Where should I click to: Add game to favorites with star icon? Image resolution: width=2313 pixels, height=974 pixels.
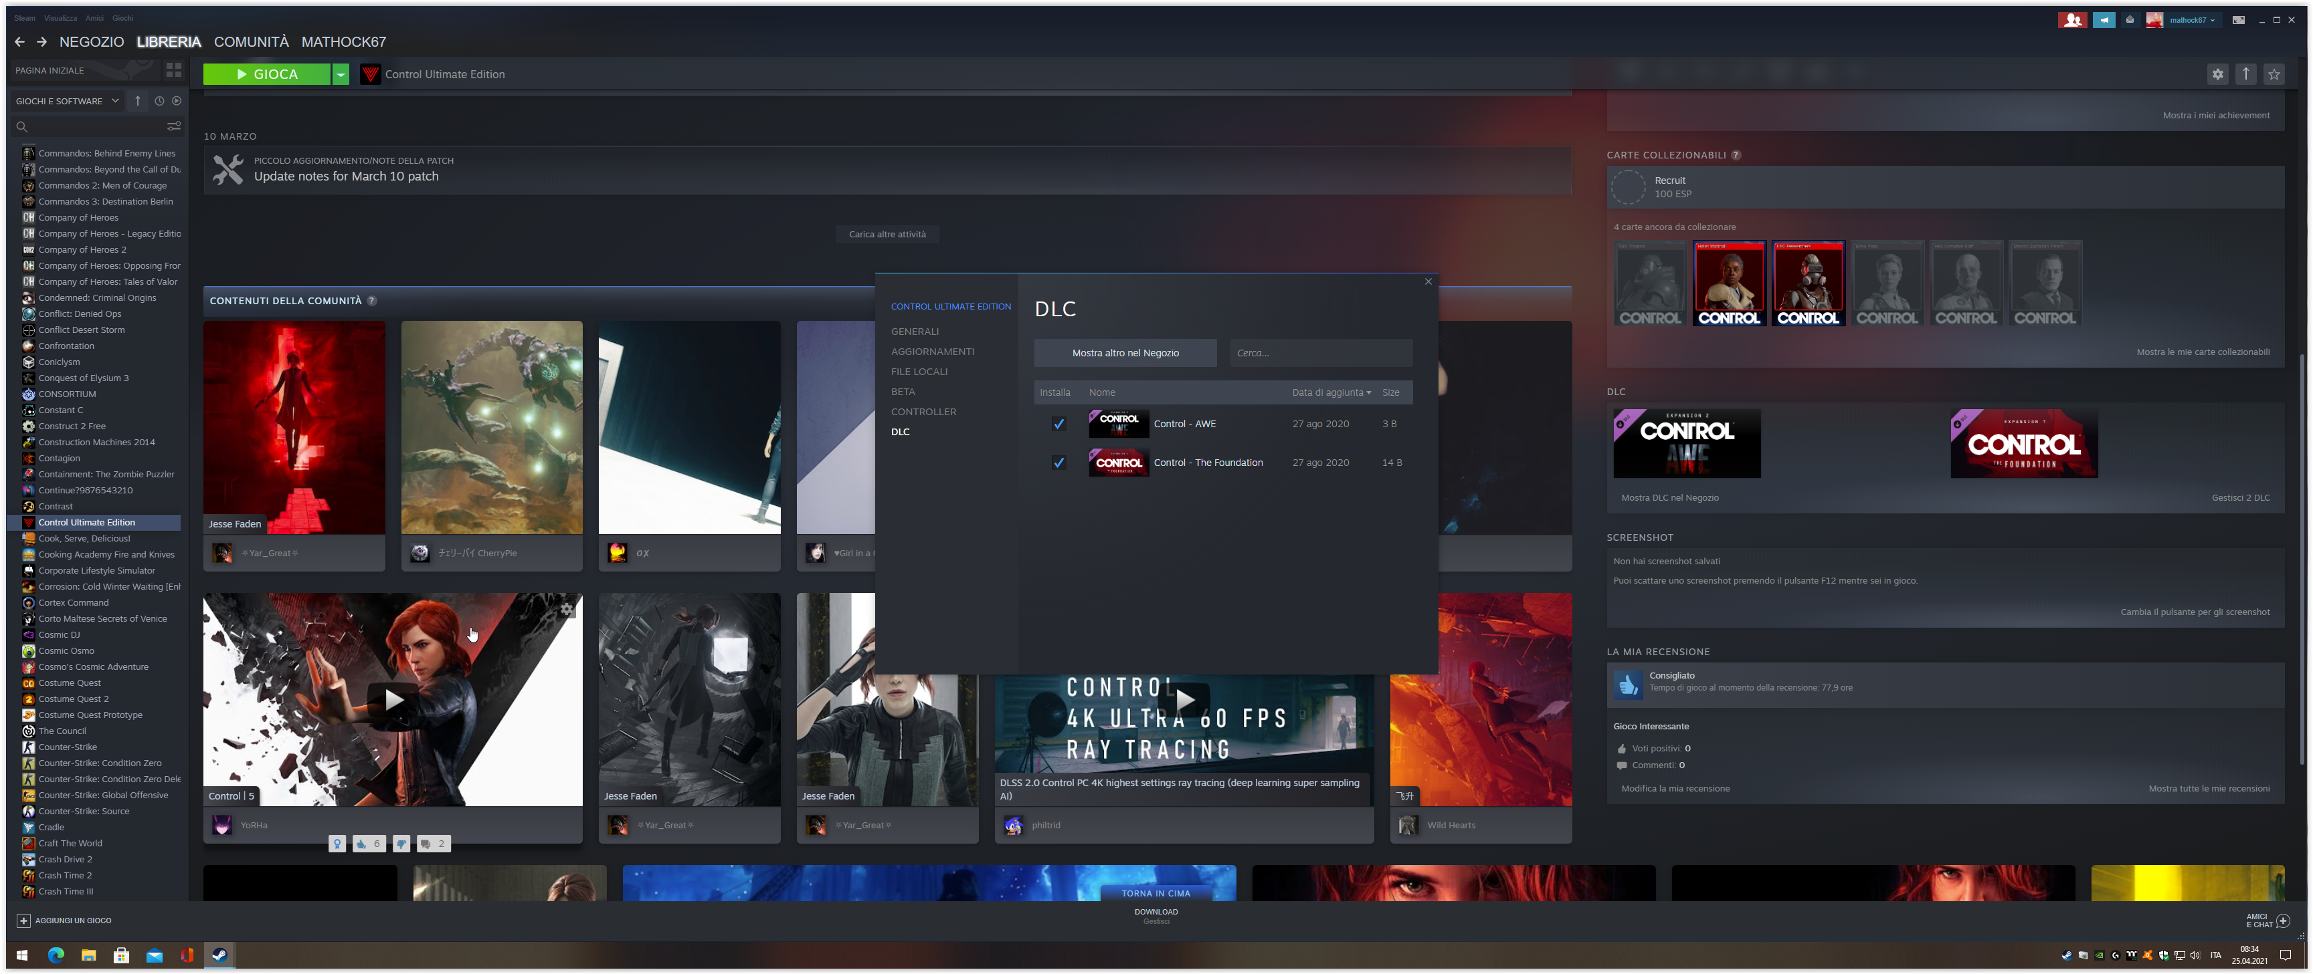[x=2273, y=74]
